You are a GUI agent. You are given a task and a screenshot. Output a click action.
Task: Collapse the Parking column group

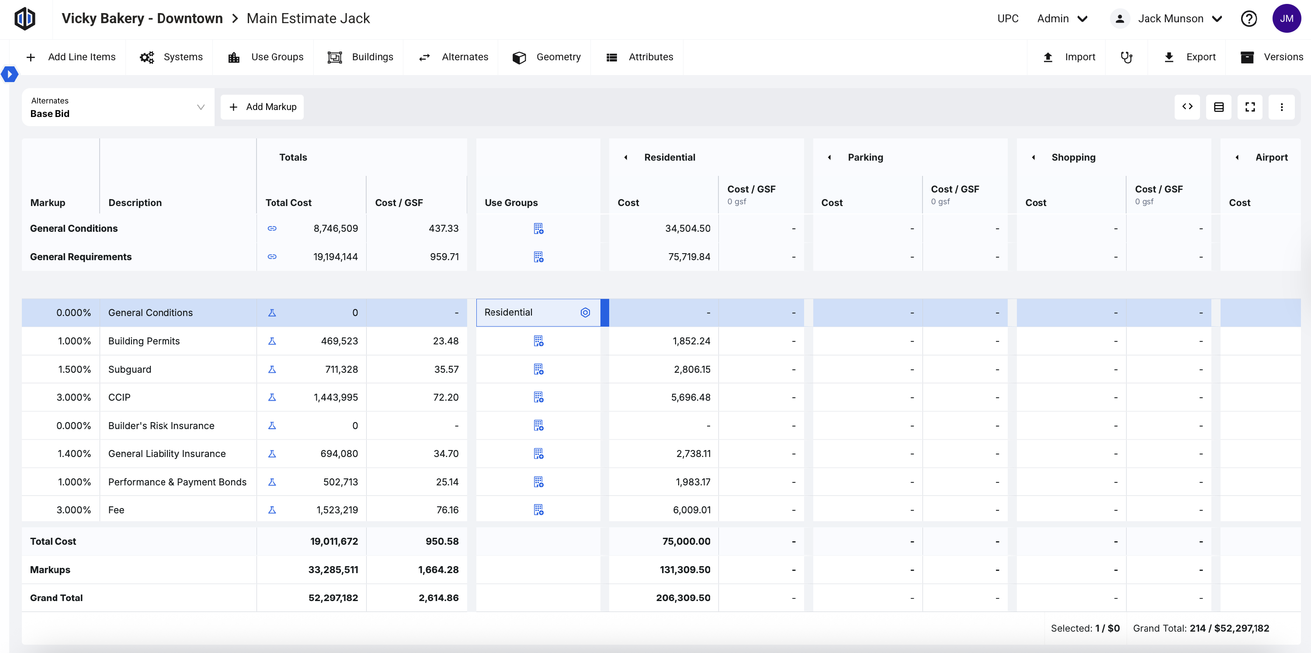tap(829, 158)
